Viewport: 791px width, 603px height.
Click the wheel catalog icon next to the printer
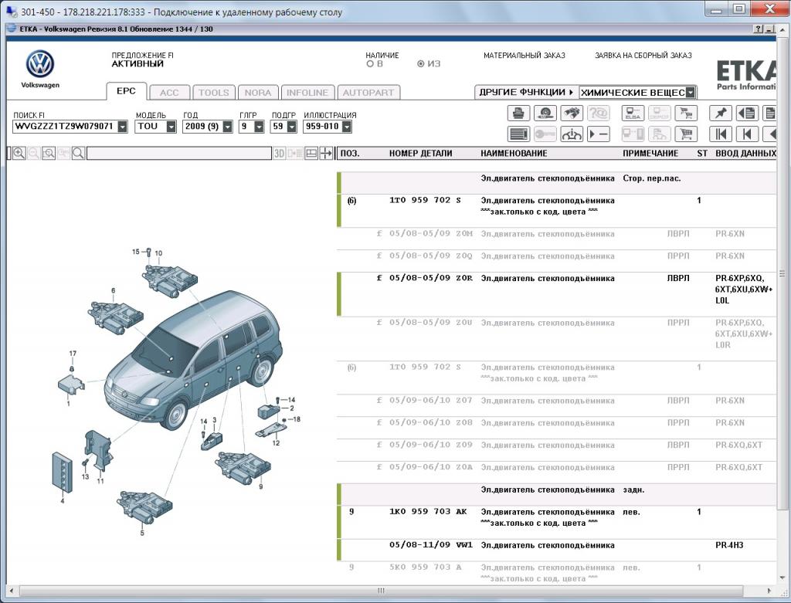[545, 113]
